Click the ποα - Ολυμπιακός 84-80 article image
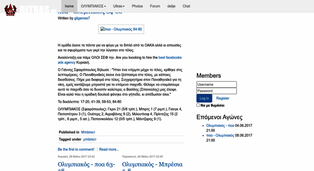This screenshot has height=171, width=314. pos(121,29)
